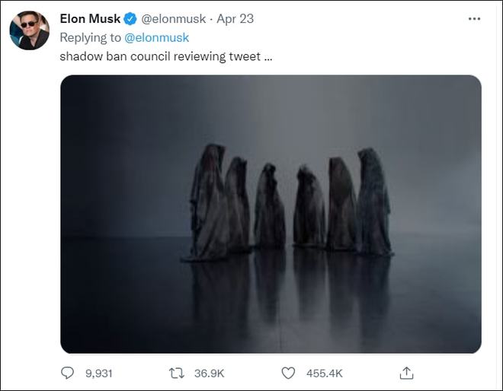Click the gray @elonmusk handle in header
This screenshot has width=503, height=391.
pyautogui.click(x=174, y=19)
